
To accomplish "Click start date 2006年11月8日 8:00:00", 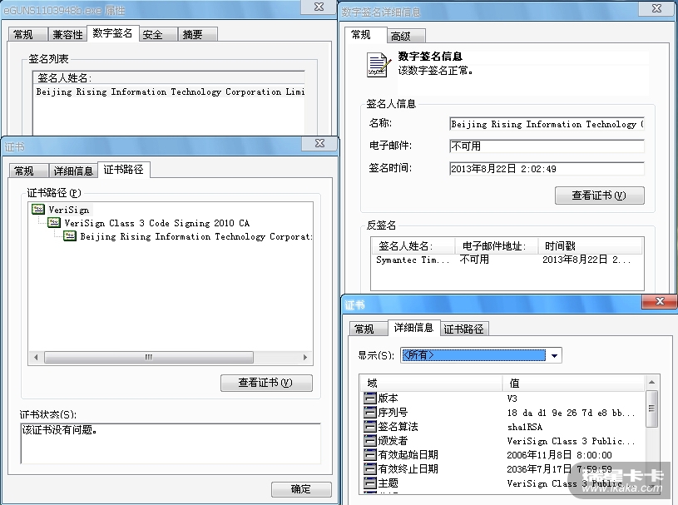I will click(559, 455).
